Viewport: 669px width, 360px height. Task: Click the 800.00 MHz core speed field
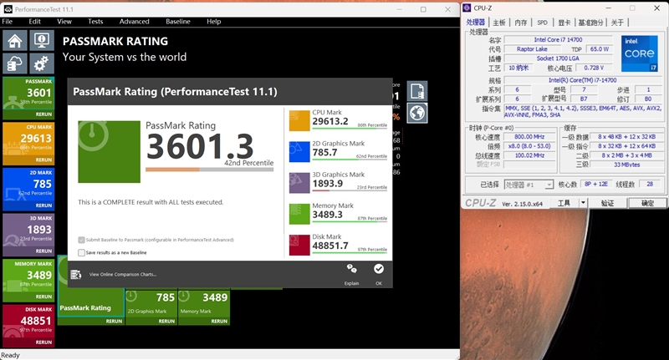[529, 137]
